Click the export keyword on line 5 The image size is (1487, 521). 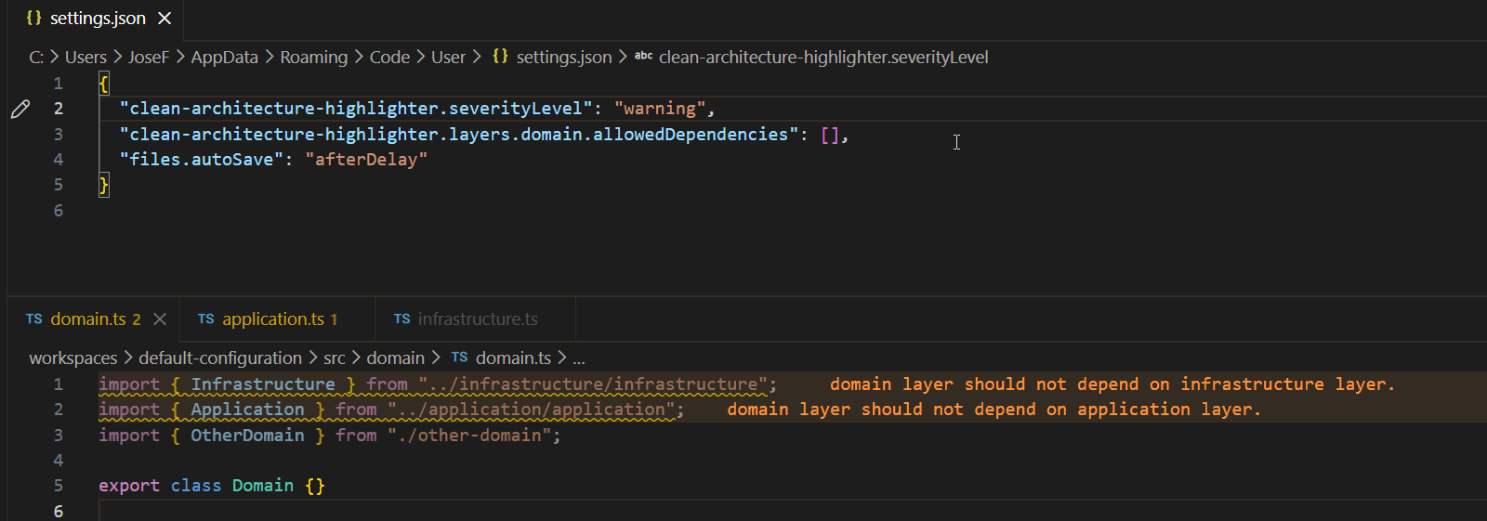[x=129, y=486]
